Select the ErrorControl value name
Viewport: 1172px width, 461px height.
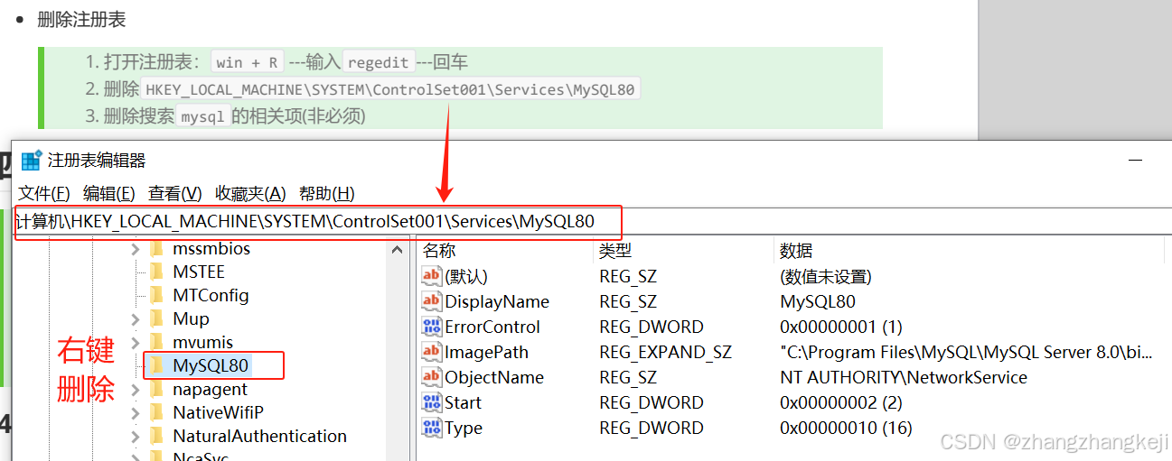[x=492, y=327]
